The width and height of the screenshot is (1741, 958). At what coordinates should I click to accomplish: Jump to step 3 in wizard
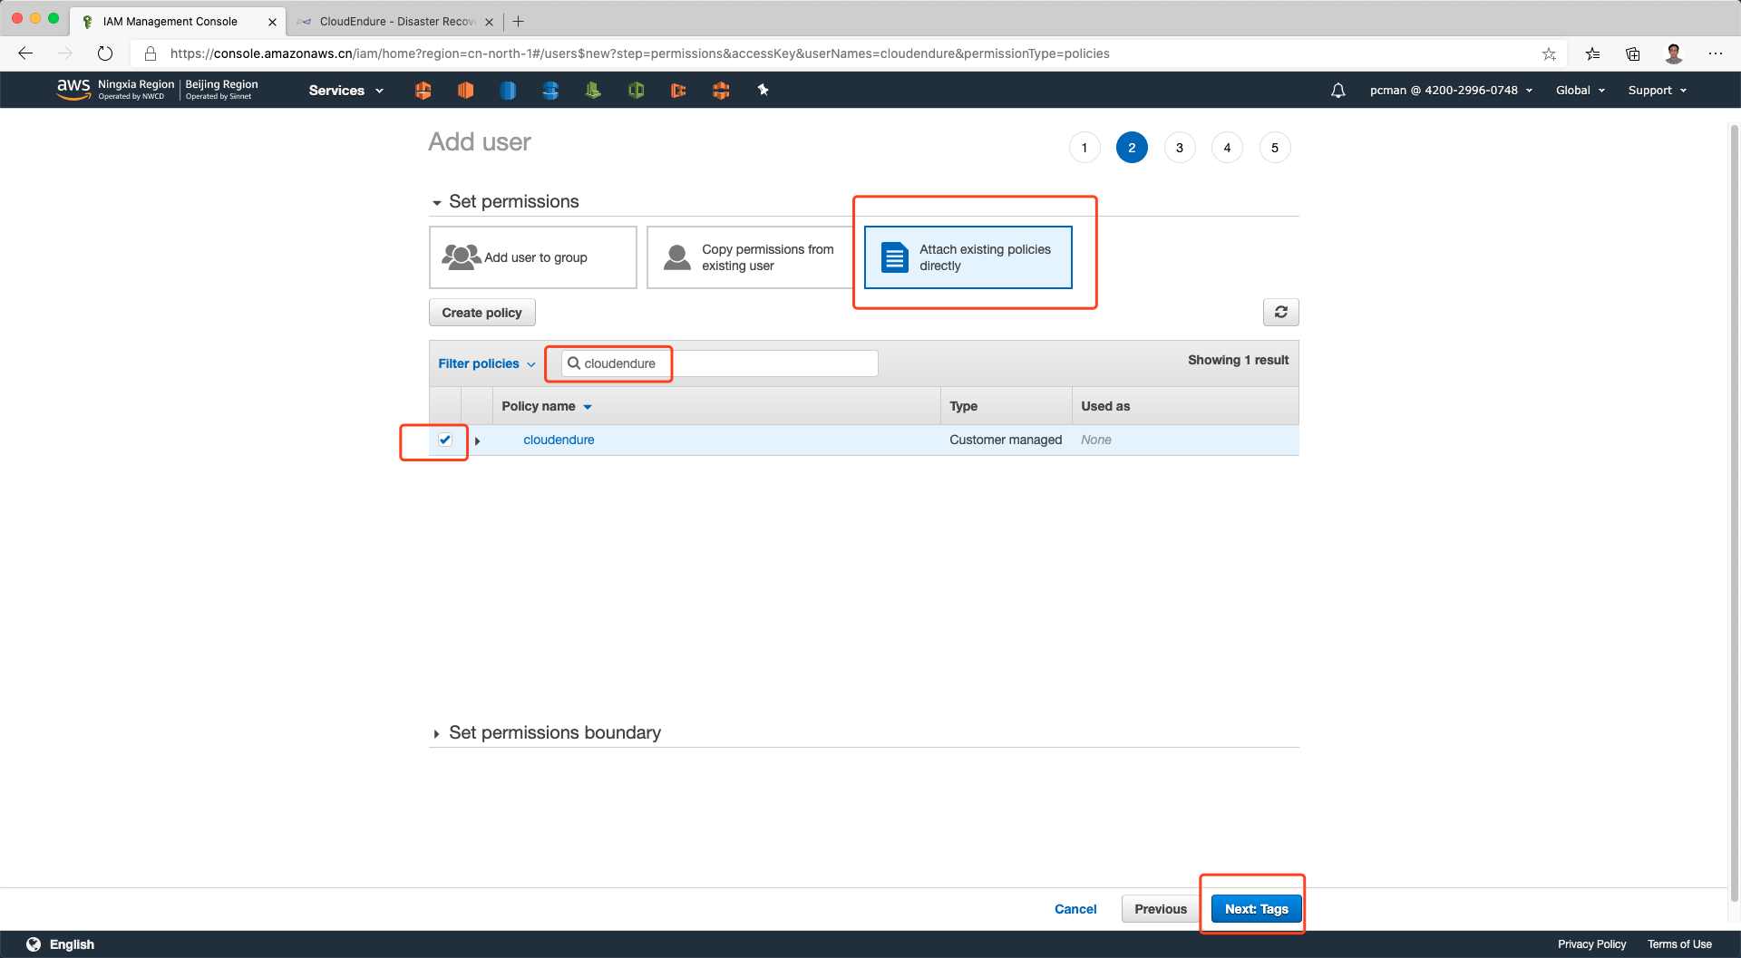[x=1179, y=148]
